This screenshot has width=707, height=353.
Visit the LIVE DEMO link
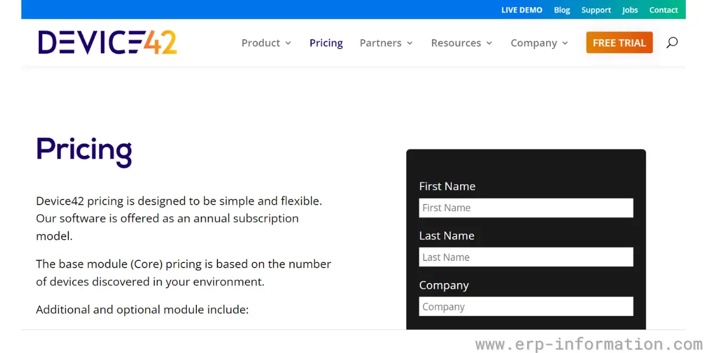click(522, 10)
